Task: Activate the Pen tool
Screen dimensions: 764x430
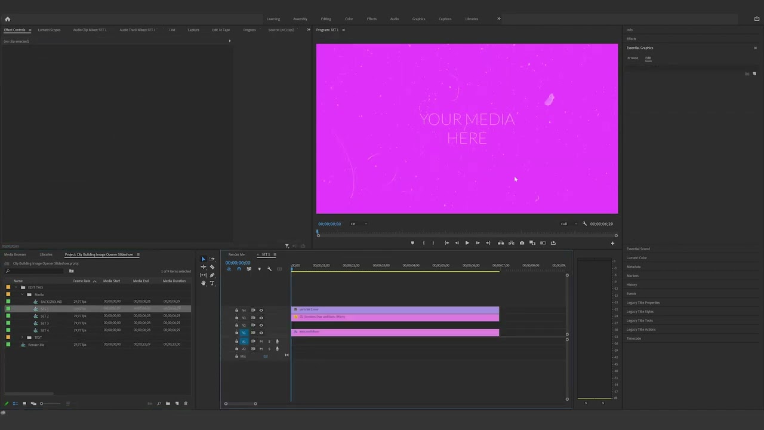Action: (212, 275)
